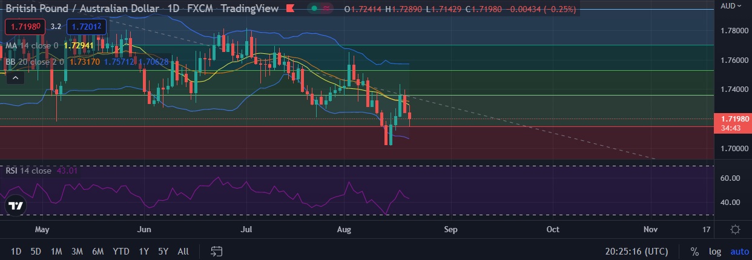
Task: Select the All time range
Action: (x=183, y=252)
